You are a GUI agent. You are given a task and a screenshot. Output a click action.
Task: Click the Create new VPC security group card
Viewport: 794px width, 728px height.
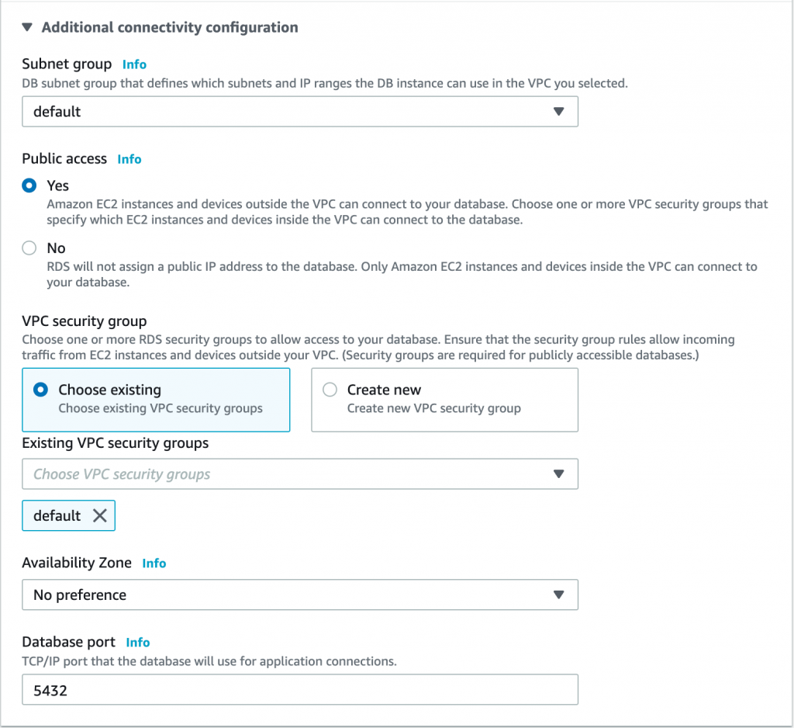[444, 400]
